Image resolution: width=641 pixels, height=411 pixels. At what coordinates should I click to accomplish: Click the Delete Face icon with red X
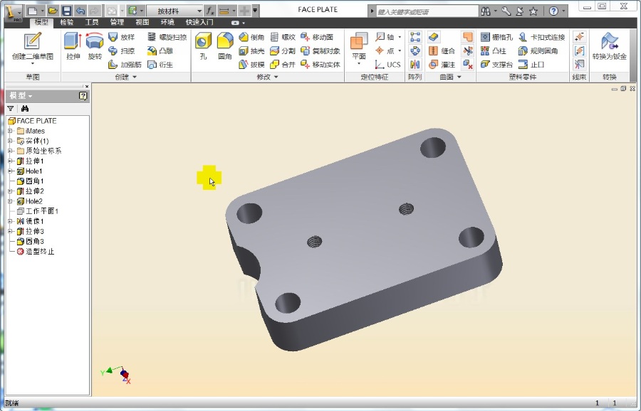click(x=468, y=65)
